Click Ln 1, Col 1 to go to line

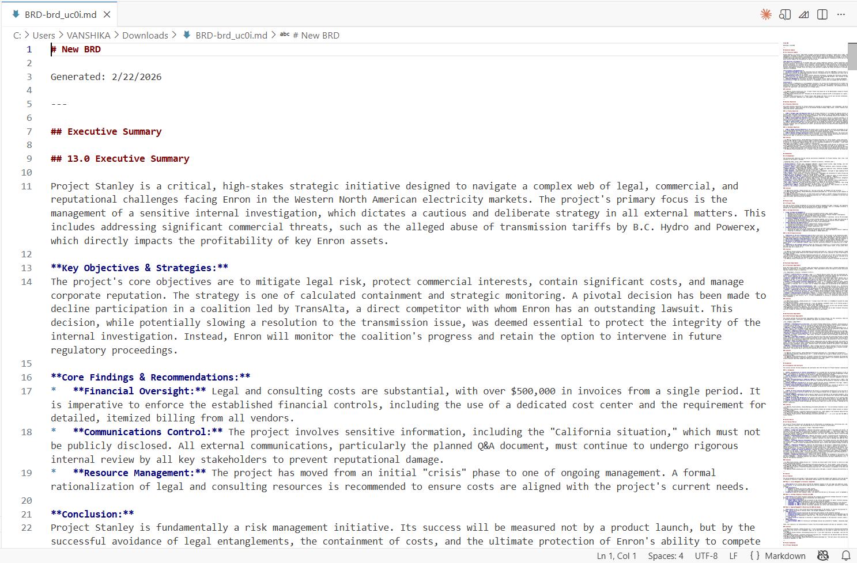(x=616, y=556)
